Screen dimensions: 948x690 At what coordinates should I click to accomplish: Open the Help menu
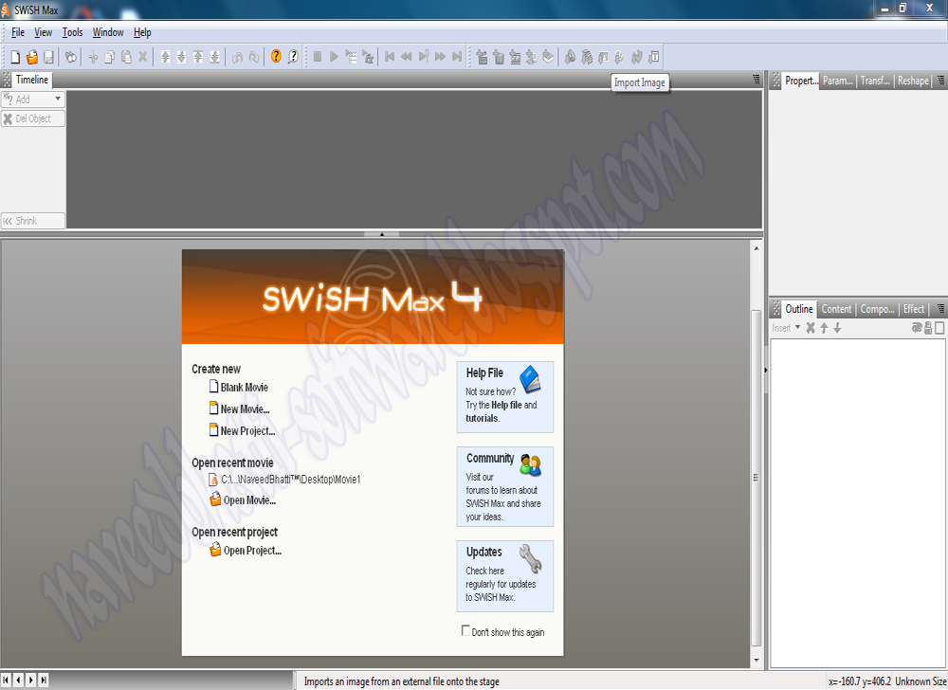143,32
